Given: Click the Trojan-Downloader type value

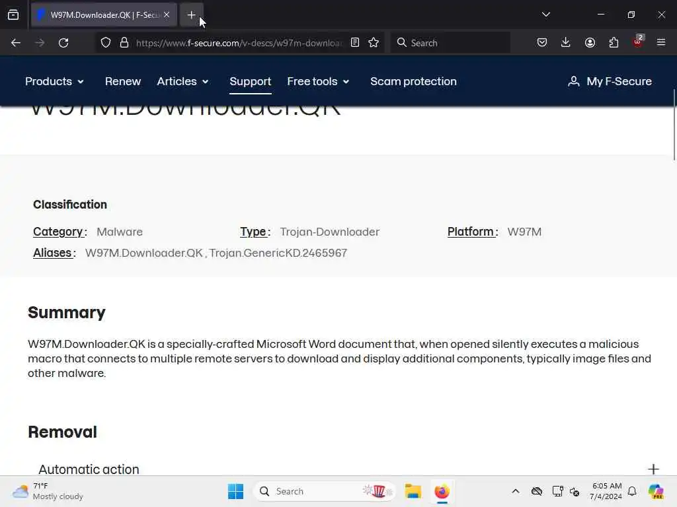Looking at the screenshot, I should (330, 232).
